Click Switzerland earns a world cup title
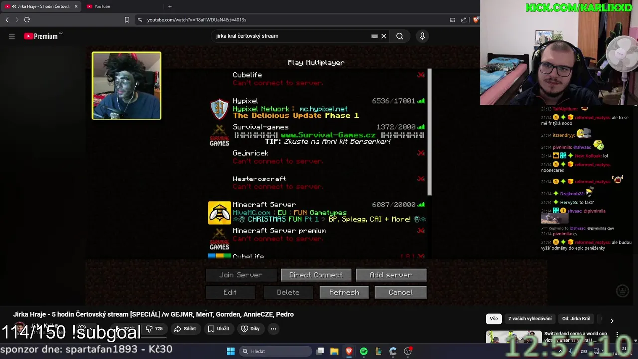Viewport: 638px width, 359px height. [x=576, y=337]
